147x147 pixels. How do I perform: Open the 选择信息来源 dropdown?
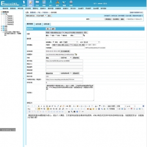(x=66, y=73)
